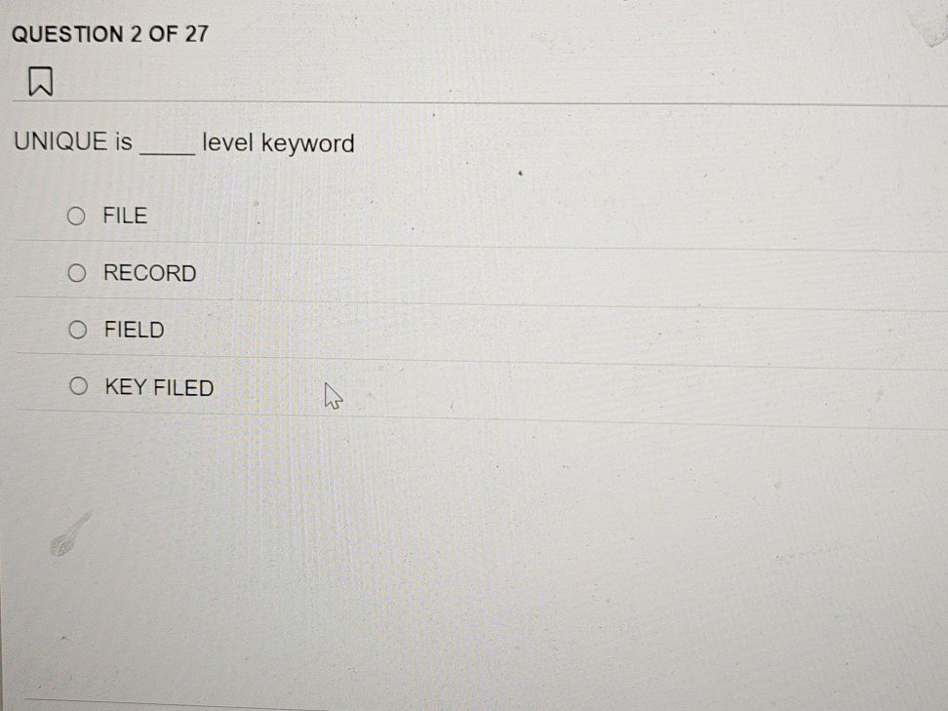948x711 pixels.
Task: Click the blank underscore in the question
Action: pyautogui.click(x=169, y=146)
